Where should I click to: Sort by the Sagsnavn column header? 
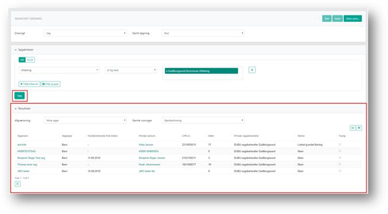click(23, 136)
